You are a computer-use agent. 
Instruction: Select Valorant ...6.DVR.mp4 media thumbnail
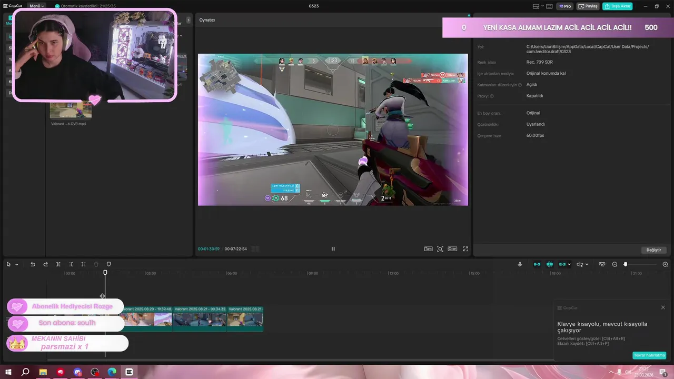coord(71,110)
